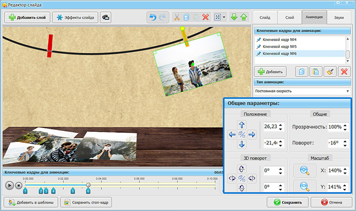Image resolution: width=356 pixels, height=211 pixels.
Task: Open the dropdown arrow next to fit icon
Action: click(224, 17)
